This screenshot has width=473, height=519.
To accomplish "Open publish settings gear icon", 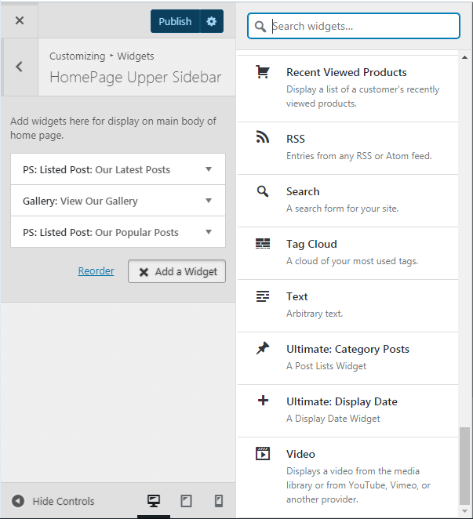I will point(212,21).
